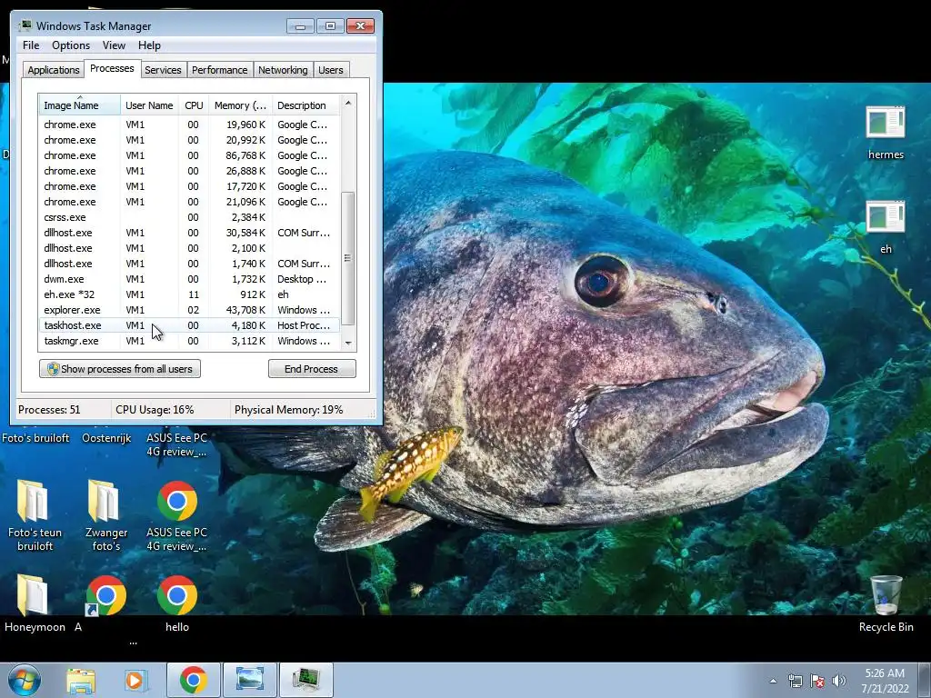Switch to the Applications tab
The height and width of the screenshot is (698, 931).
point(54,70)
